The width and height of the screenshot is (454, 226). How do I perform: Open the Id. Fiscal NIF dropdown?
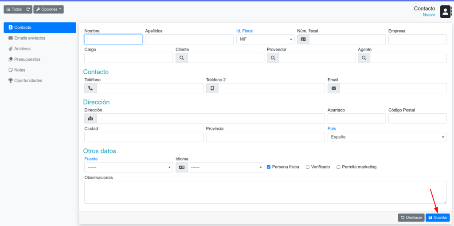click(264, 39)
